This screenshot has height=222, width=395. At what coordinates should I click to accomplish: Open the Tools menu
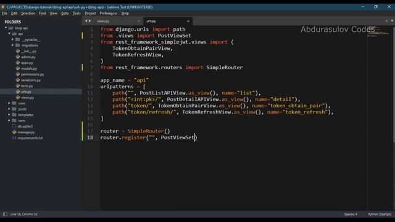tap(77, 14)
